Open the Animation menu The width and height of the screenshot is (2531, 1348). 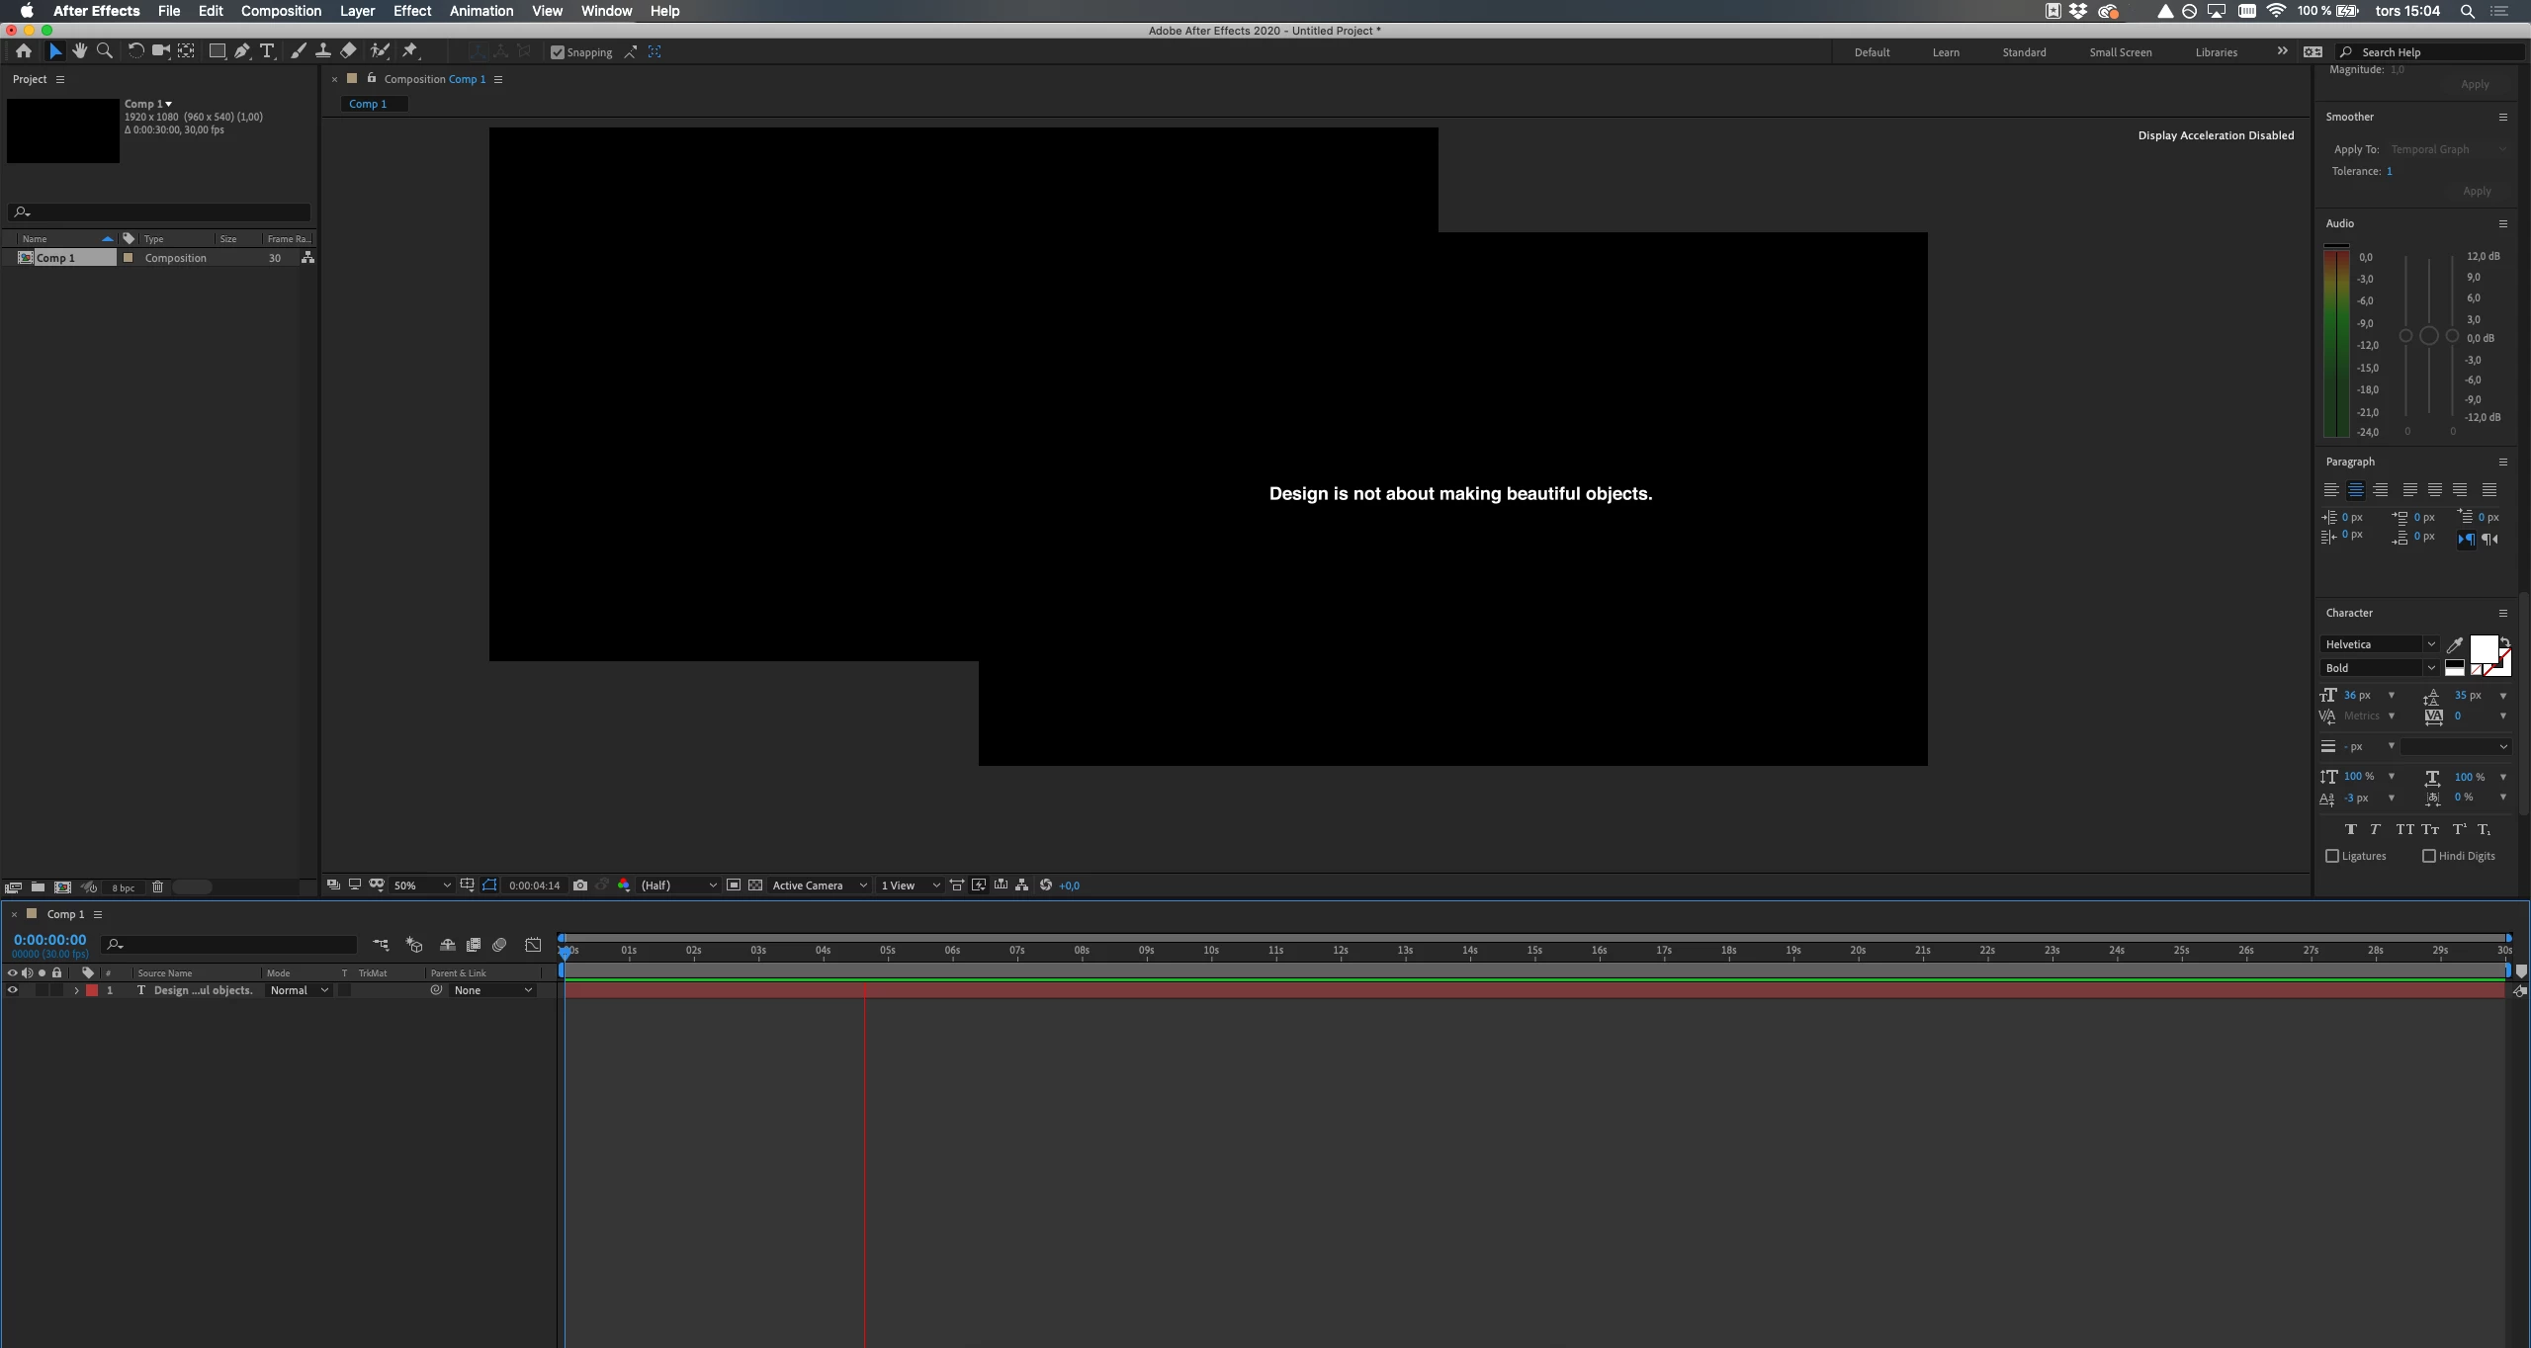tap(480, 11)
